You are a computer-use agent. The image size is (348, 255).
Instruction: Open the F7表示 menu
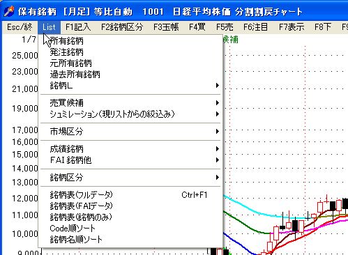292,27
